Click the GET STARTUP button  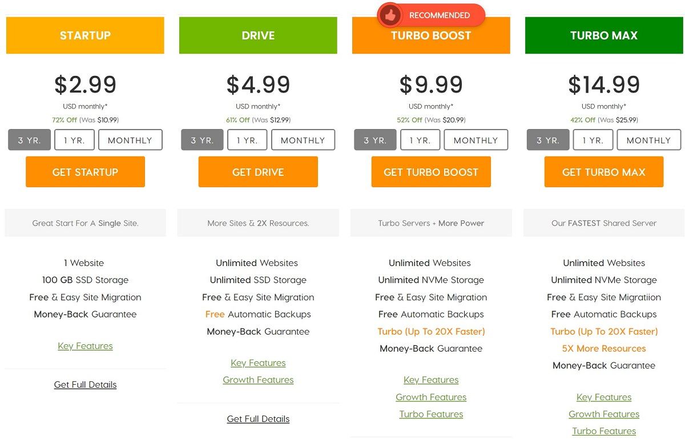(85, 172)
